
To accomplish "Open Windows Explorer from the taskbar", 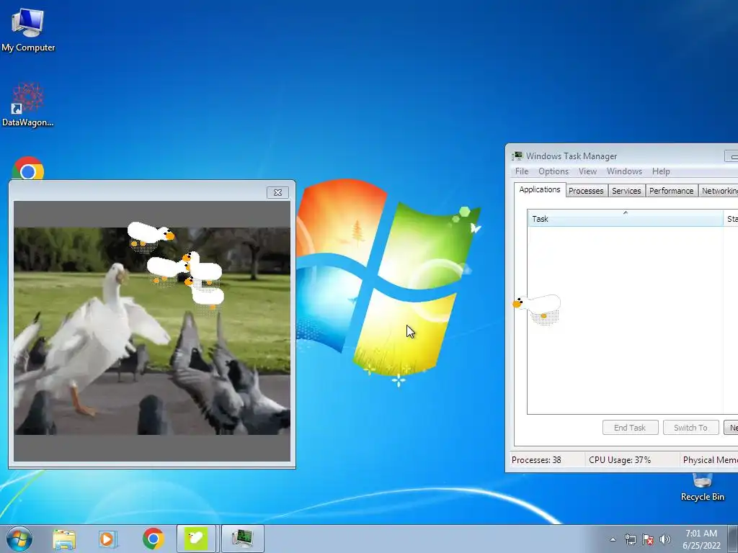I will [64, 539].
